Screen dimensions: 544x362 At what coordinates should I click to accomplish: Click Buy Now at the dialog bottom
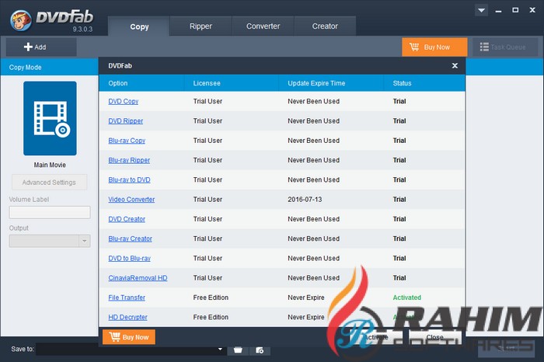pyautogui.click(x=129, y=337)
